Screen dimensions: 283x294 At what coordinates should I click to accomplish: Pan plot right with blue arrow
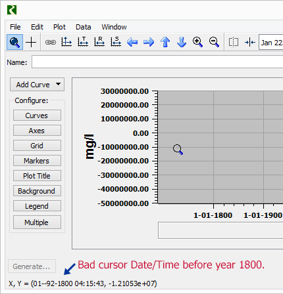click(x=149, y=42)
